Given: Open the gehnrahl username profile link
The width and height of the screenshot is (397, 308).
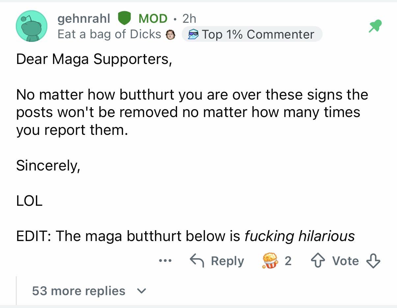Looking at the screenshot, I should pos(84,18).
